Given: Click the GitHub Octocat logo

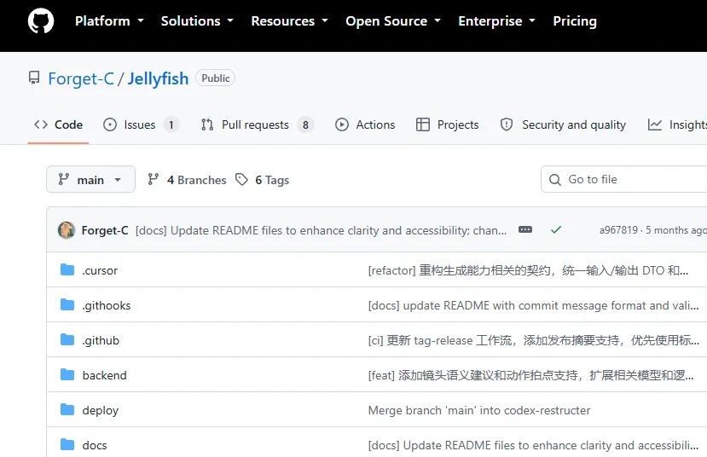Looking at the screenshot, I should 41,20.
